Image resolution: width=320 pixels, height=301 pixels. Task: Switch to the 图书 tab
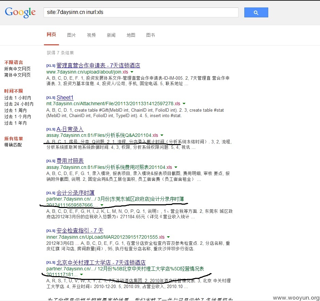tap(151, 35)
